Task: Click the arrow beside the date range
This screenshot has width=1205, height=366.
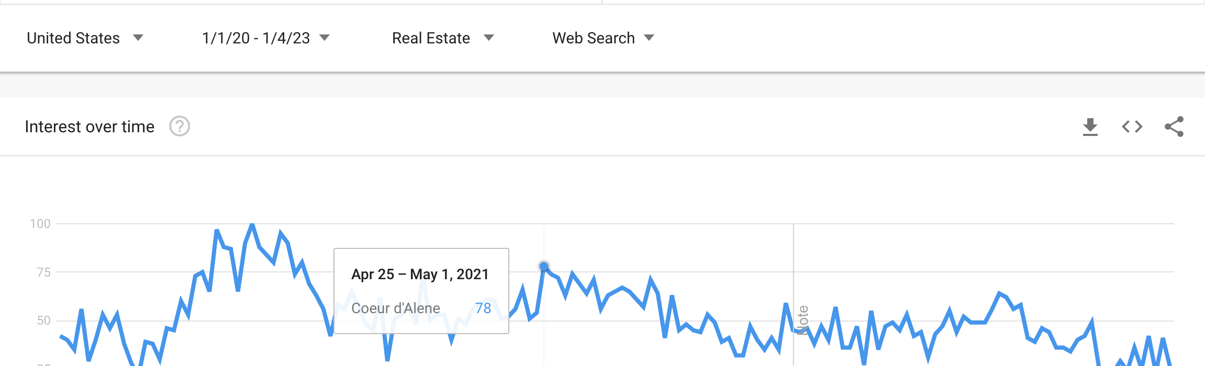Action: (325, 38)
